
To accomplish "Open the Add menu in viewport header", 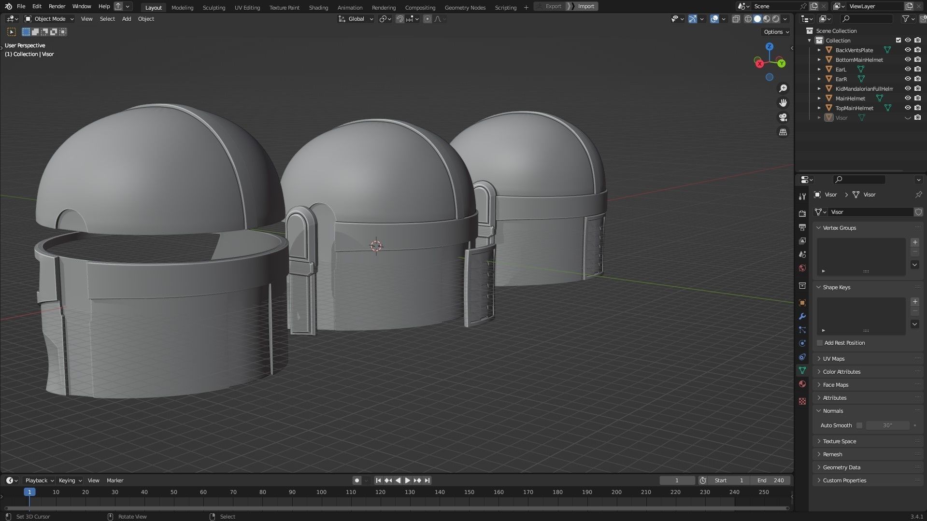I will point(127,19).
